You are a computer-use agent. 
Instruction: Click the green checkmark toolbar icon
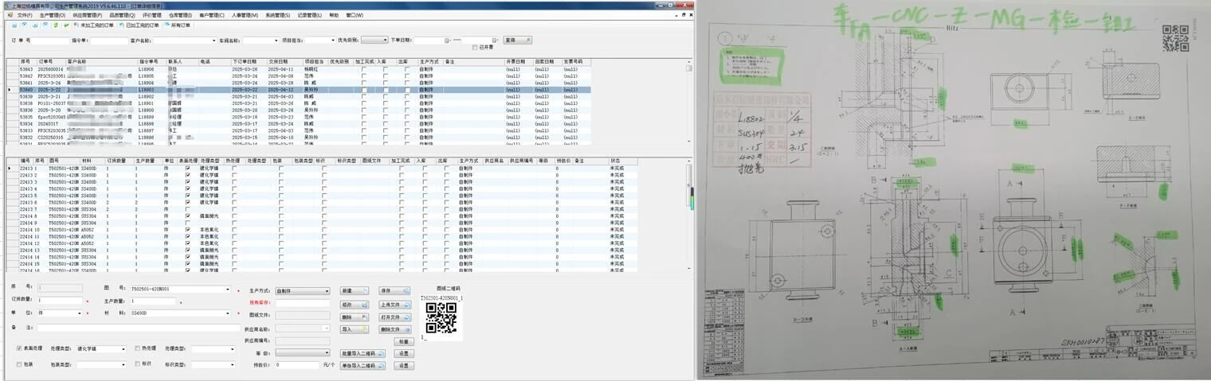66,25
